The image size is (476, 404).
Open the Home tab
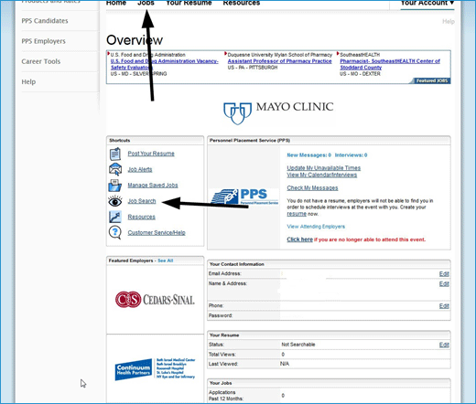[x=116, y=3]
